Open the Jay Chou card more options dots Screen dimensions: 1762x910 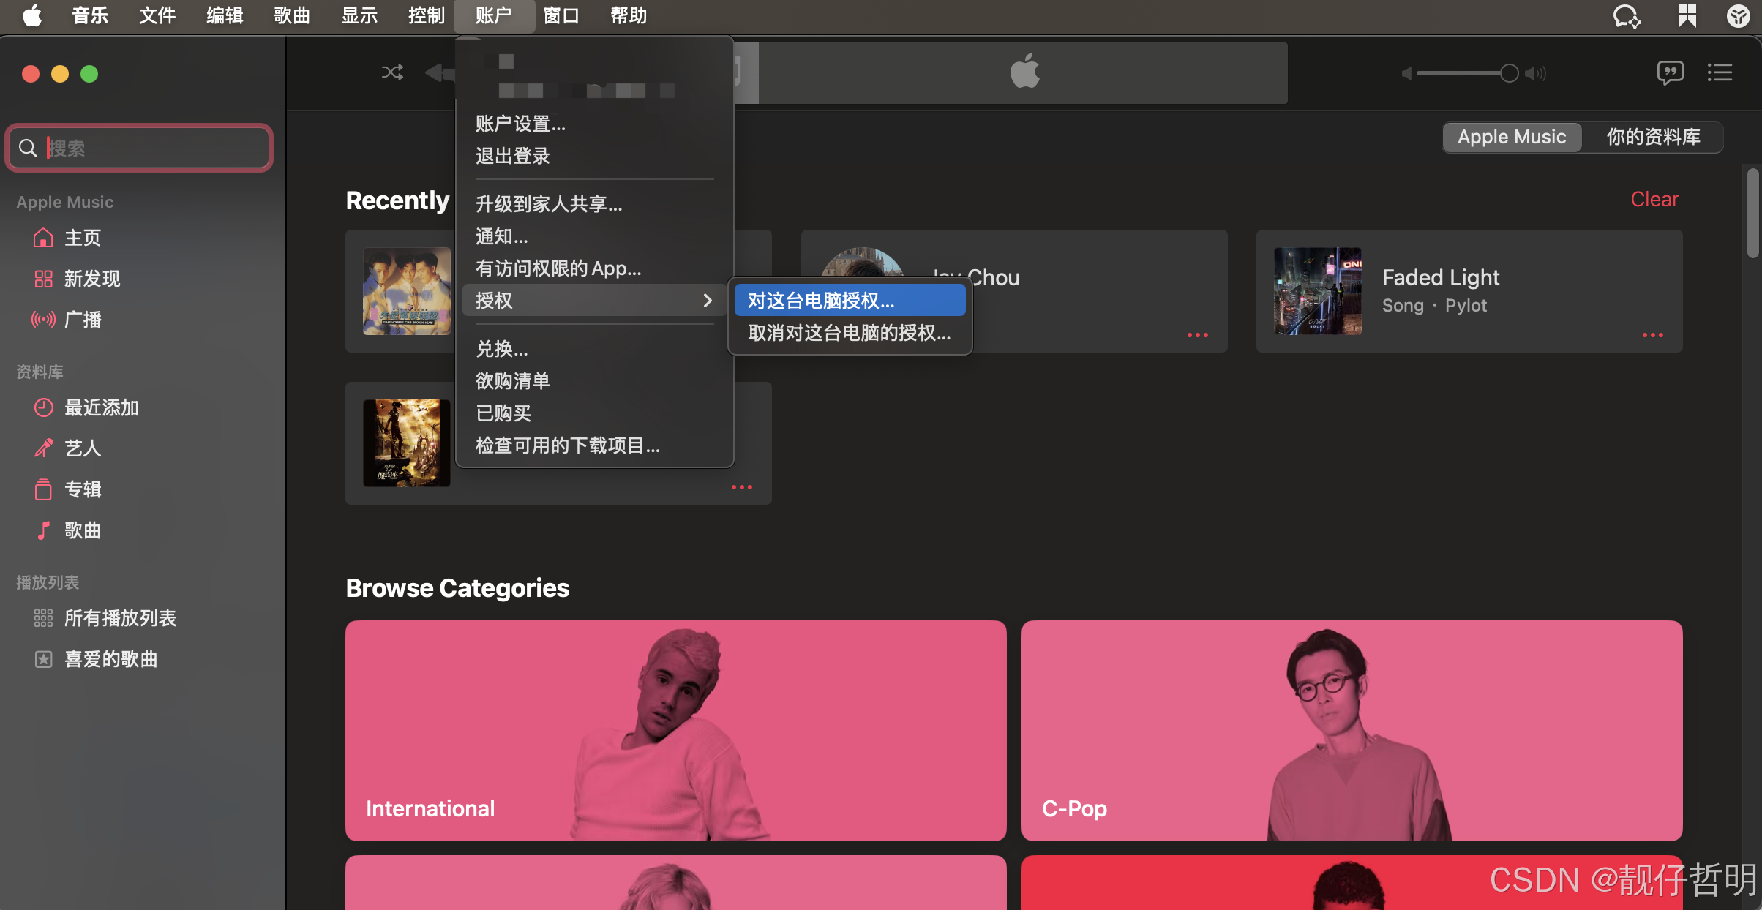(x=1197, y=335)
